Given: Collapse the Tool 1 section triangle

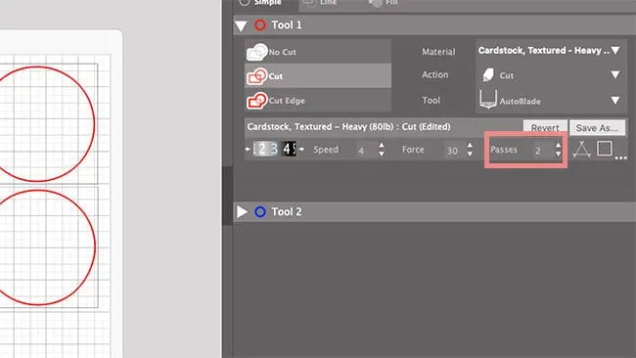Looking at the screenshot, I should 241,26.
